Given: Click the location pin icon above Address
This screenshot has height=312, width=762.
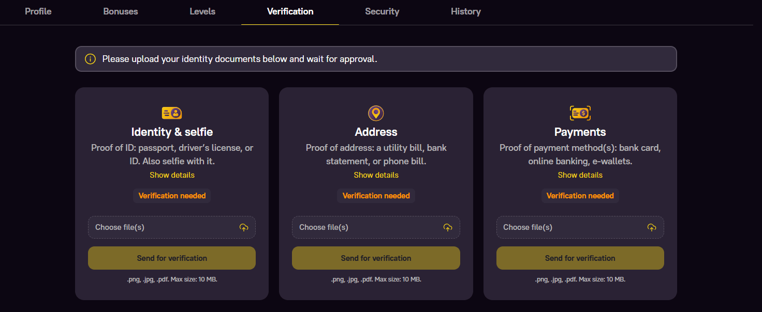Looking at the screenshot, I should pos(376,113).
